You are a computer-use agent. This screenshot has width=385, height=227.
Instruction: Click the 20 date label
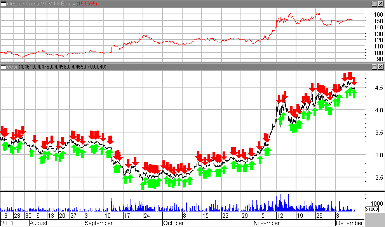62,216
